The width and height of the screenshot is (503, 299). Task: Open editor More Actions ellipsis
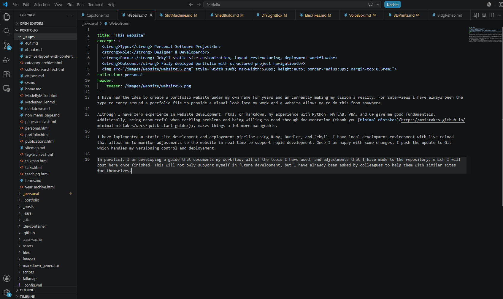[499, 15]
